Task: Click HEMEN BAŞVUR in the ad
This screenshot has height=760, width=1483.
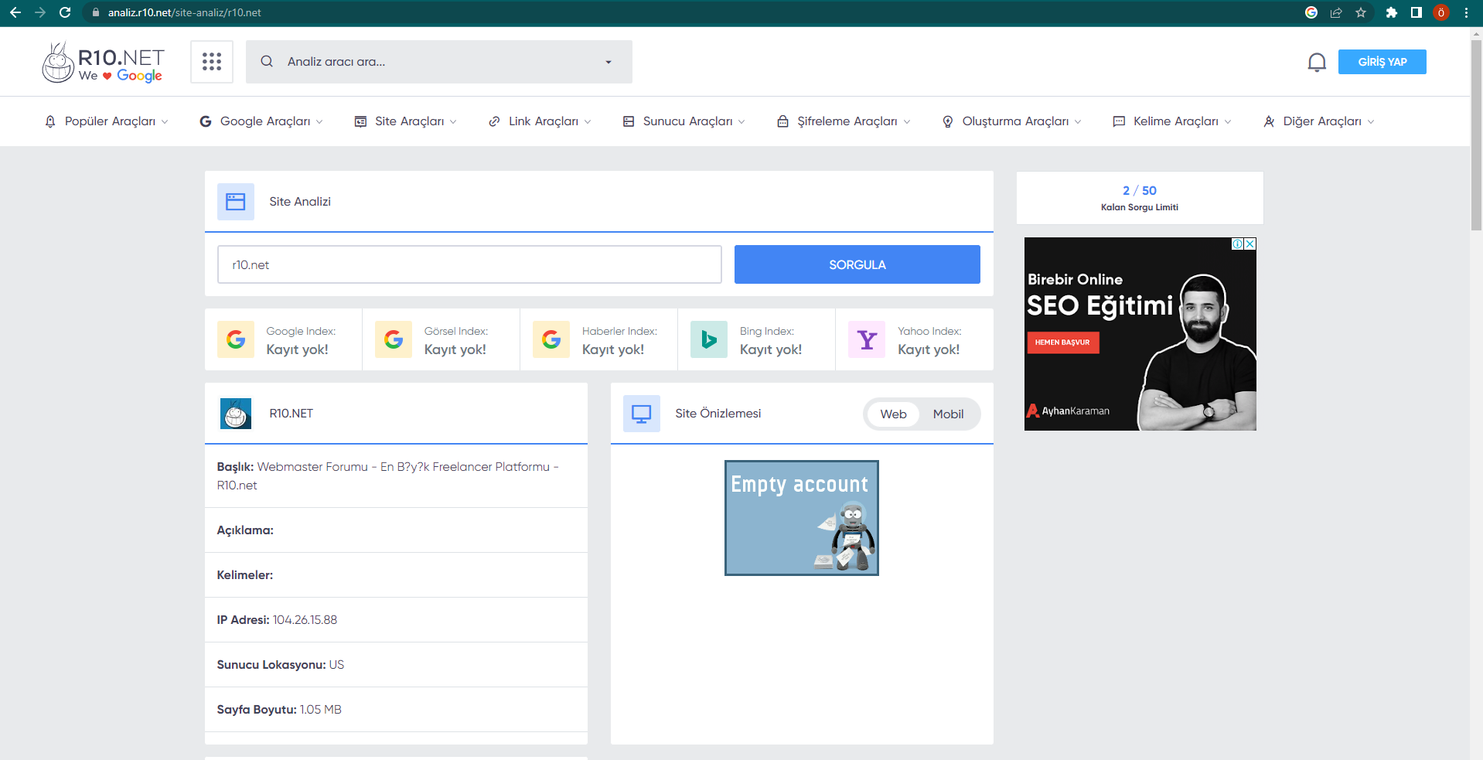Action: click(1063, 343)
